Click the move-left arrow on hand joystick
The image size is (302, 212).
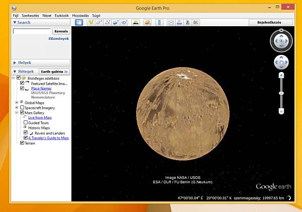click(x=276, y=62)
